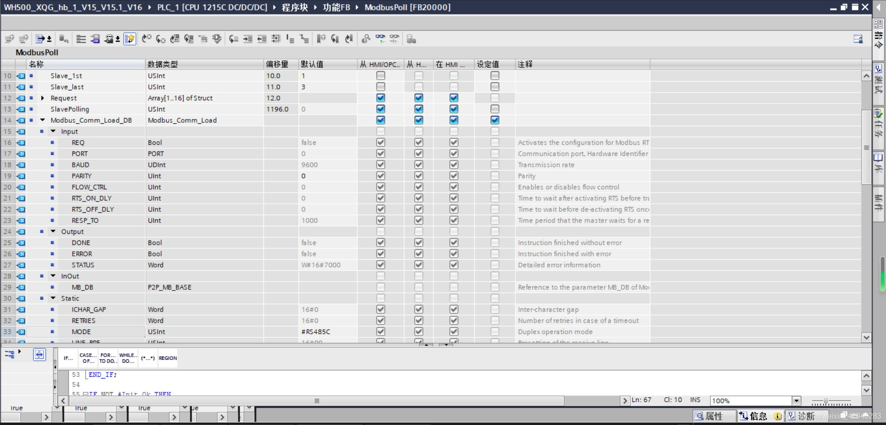Click the add row toolbar icon
886x425 pixels.
coord(23,39)
